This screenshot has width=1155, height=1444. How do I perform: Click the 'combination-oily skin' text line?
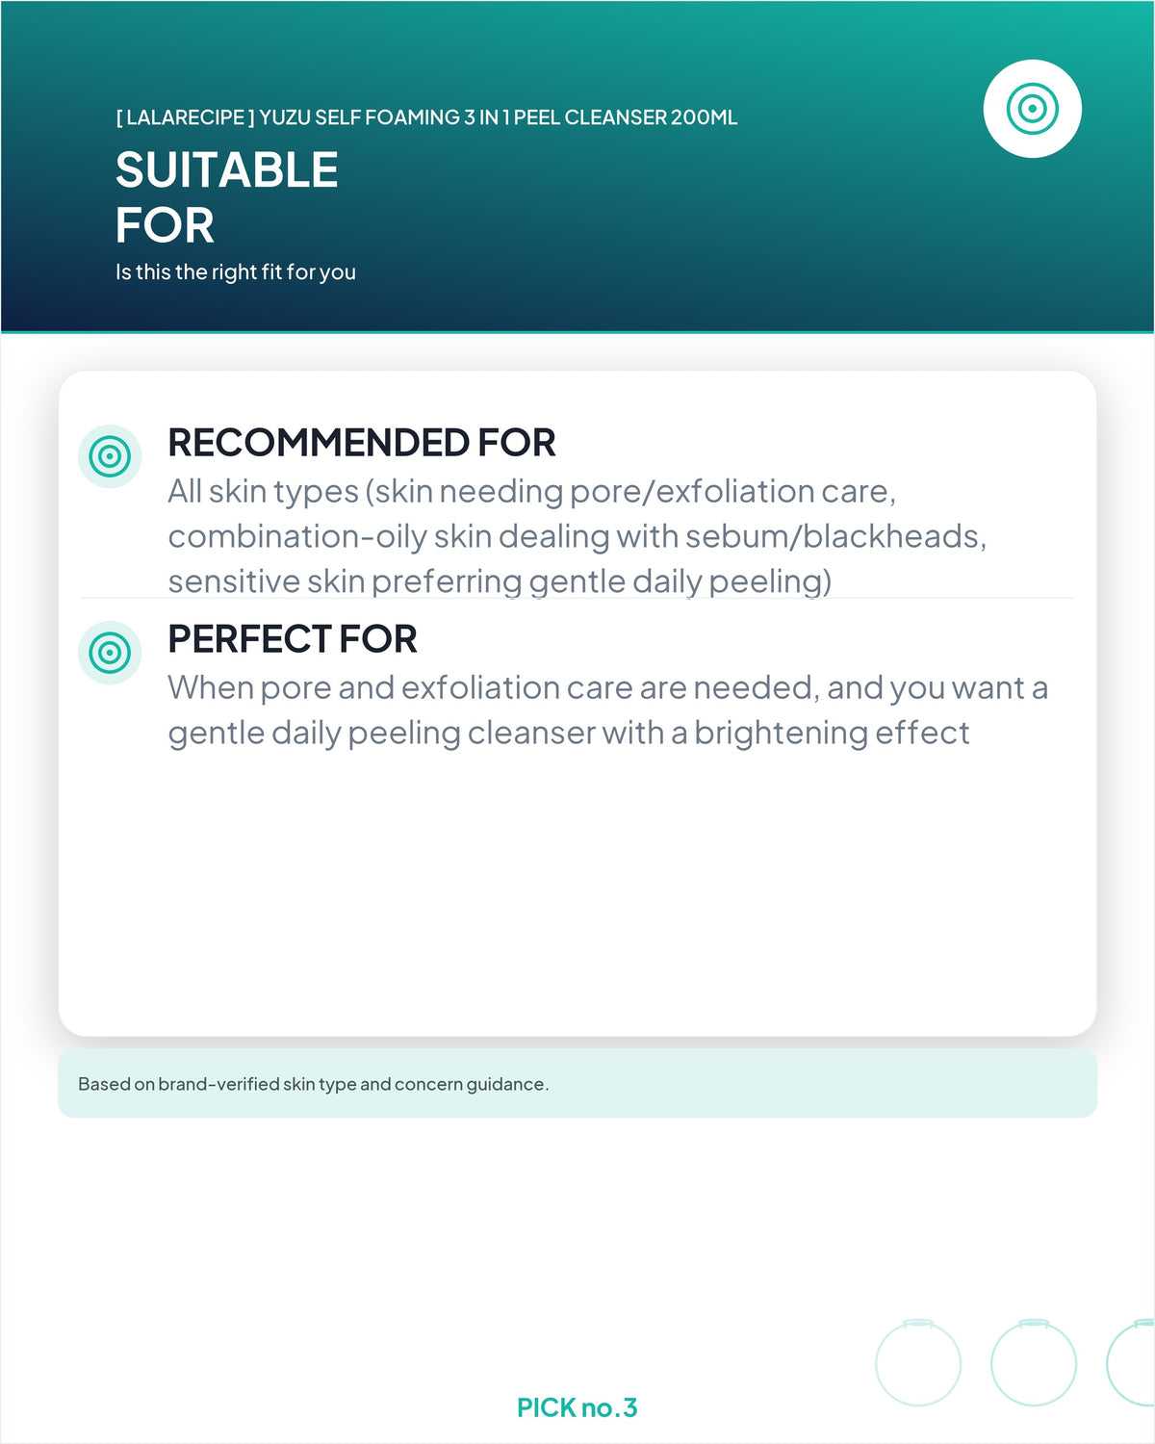point(577,536)
